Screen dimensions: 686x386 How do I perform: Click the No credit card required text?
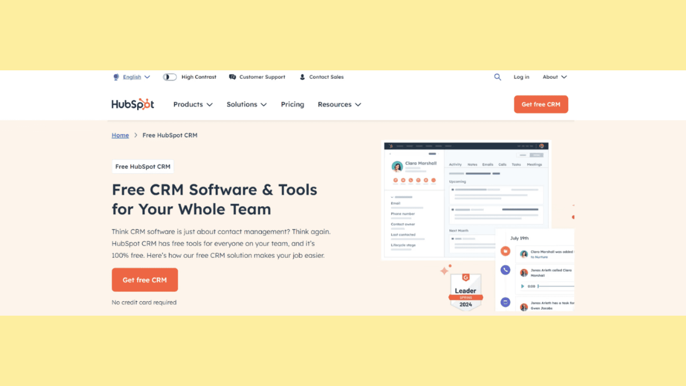coord(144,302)
